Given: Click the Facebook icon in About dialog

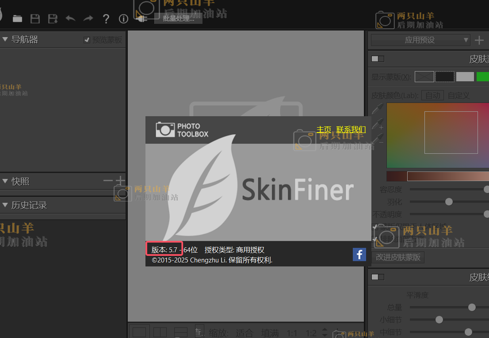Looking at the screenshot, I should [x=359, y=254].
